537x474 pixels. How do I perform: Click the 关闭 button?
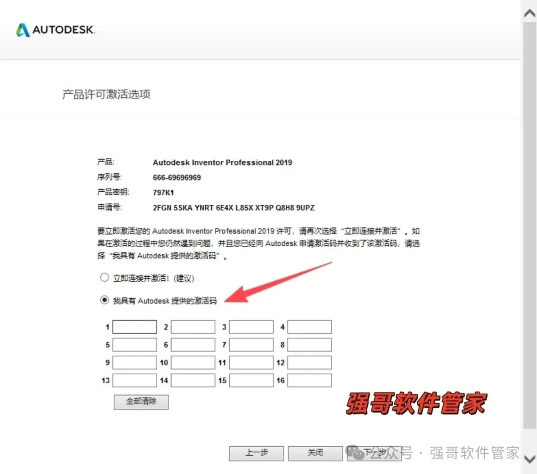pyautogui.click(x=315, y=453)
